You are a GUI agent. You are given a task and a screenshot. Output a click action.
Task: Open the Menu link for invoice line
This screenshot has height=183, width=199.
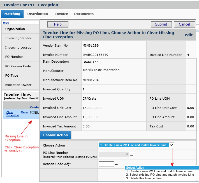coord(24,112)
